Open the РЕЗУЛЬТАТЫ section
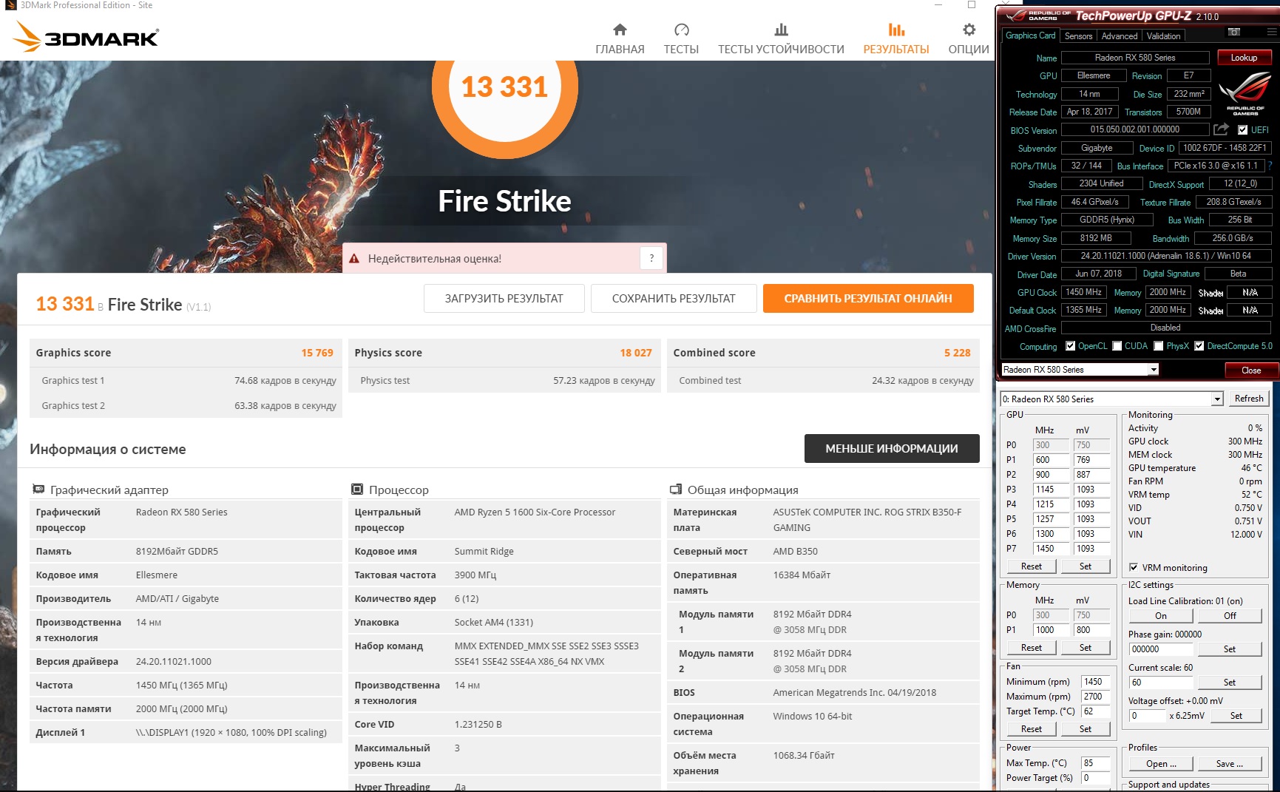Screen dimensions: 1280x792 (x=896, y=38)
